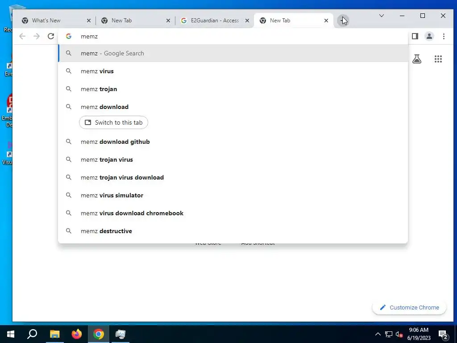Pick 'memz download github' suggestion
The width and height of the screenshot is (457, 343).
point(233,142)
